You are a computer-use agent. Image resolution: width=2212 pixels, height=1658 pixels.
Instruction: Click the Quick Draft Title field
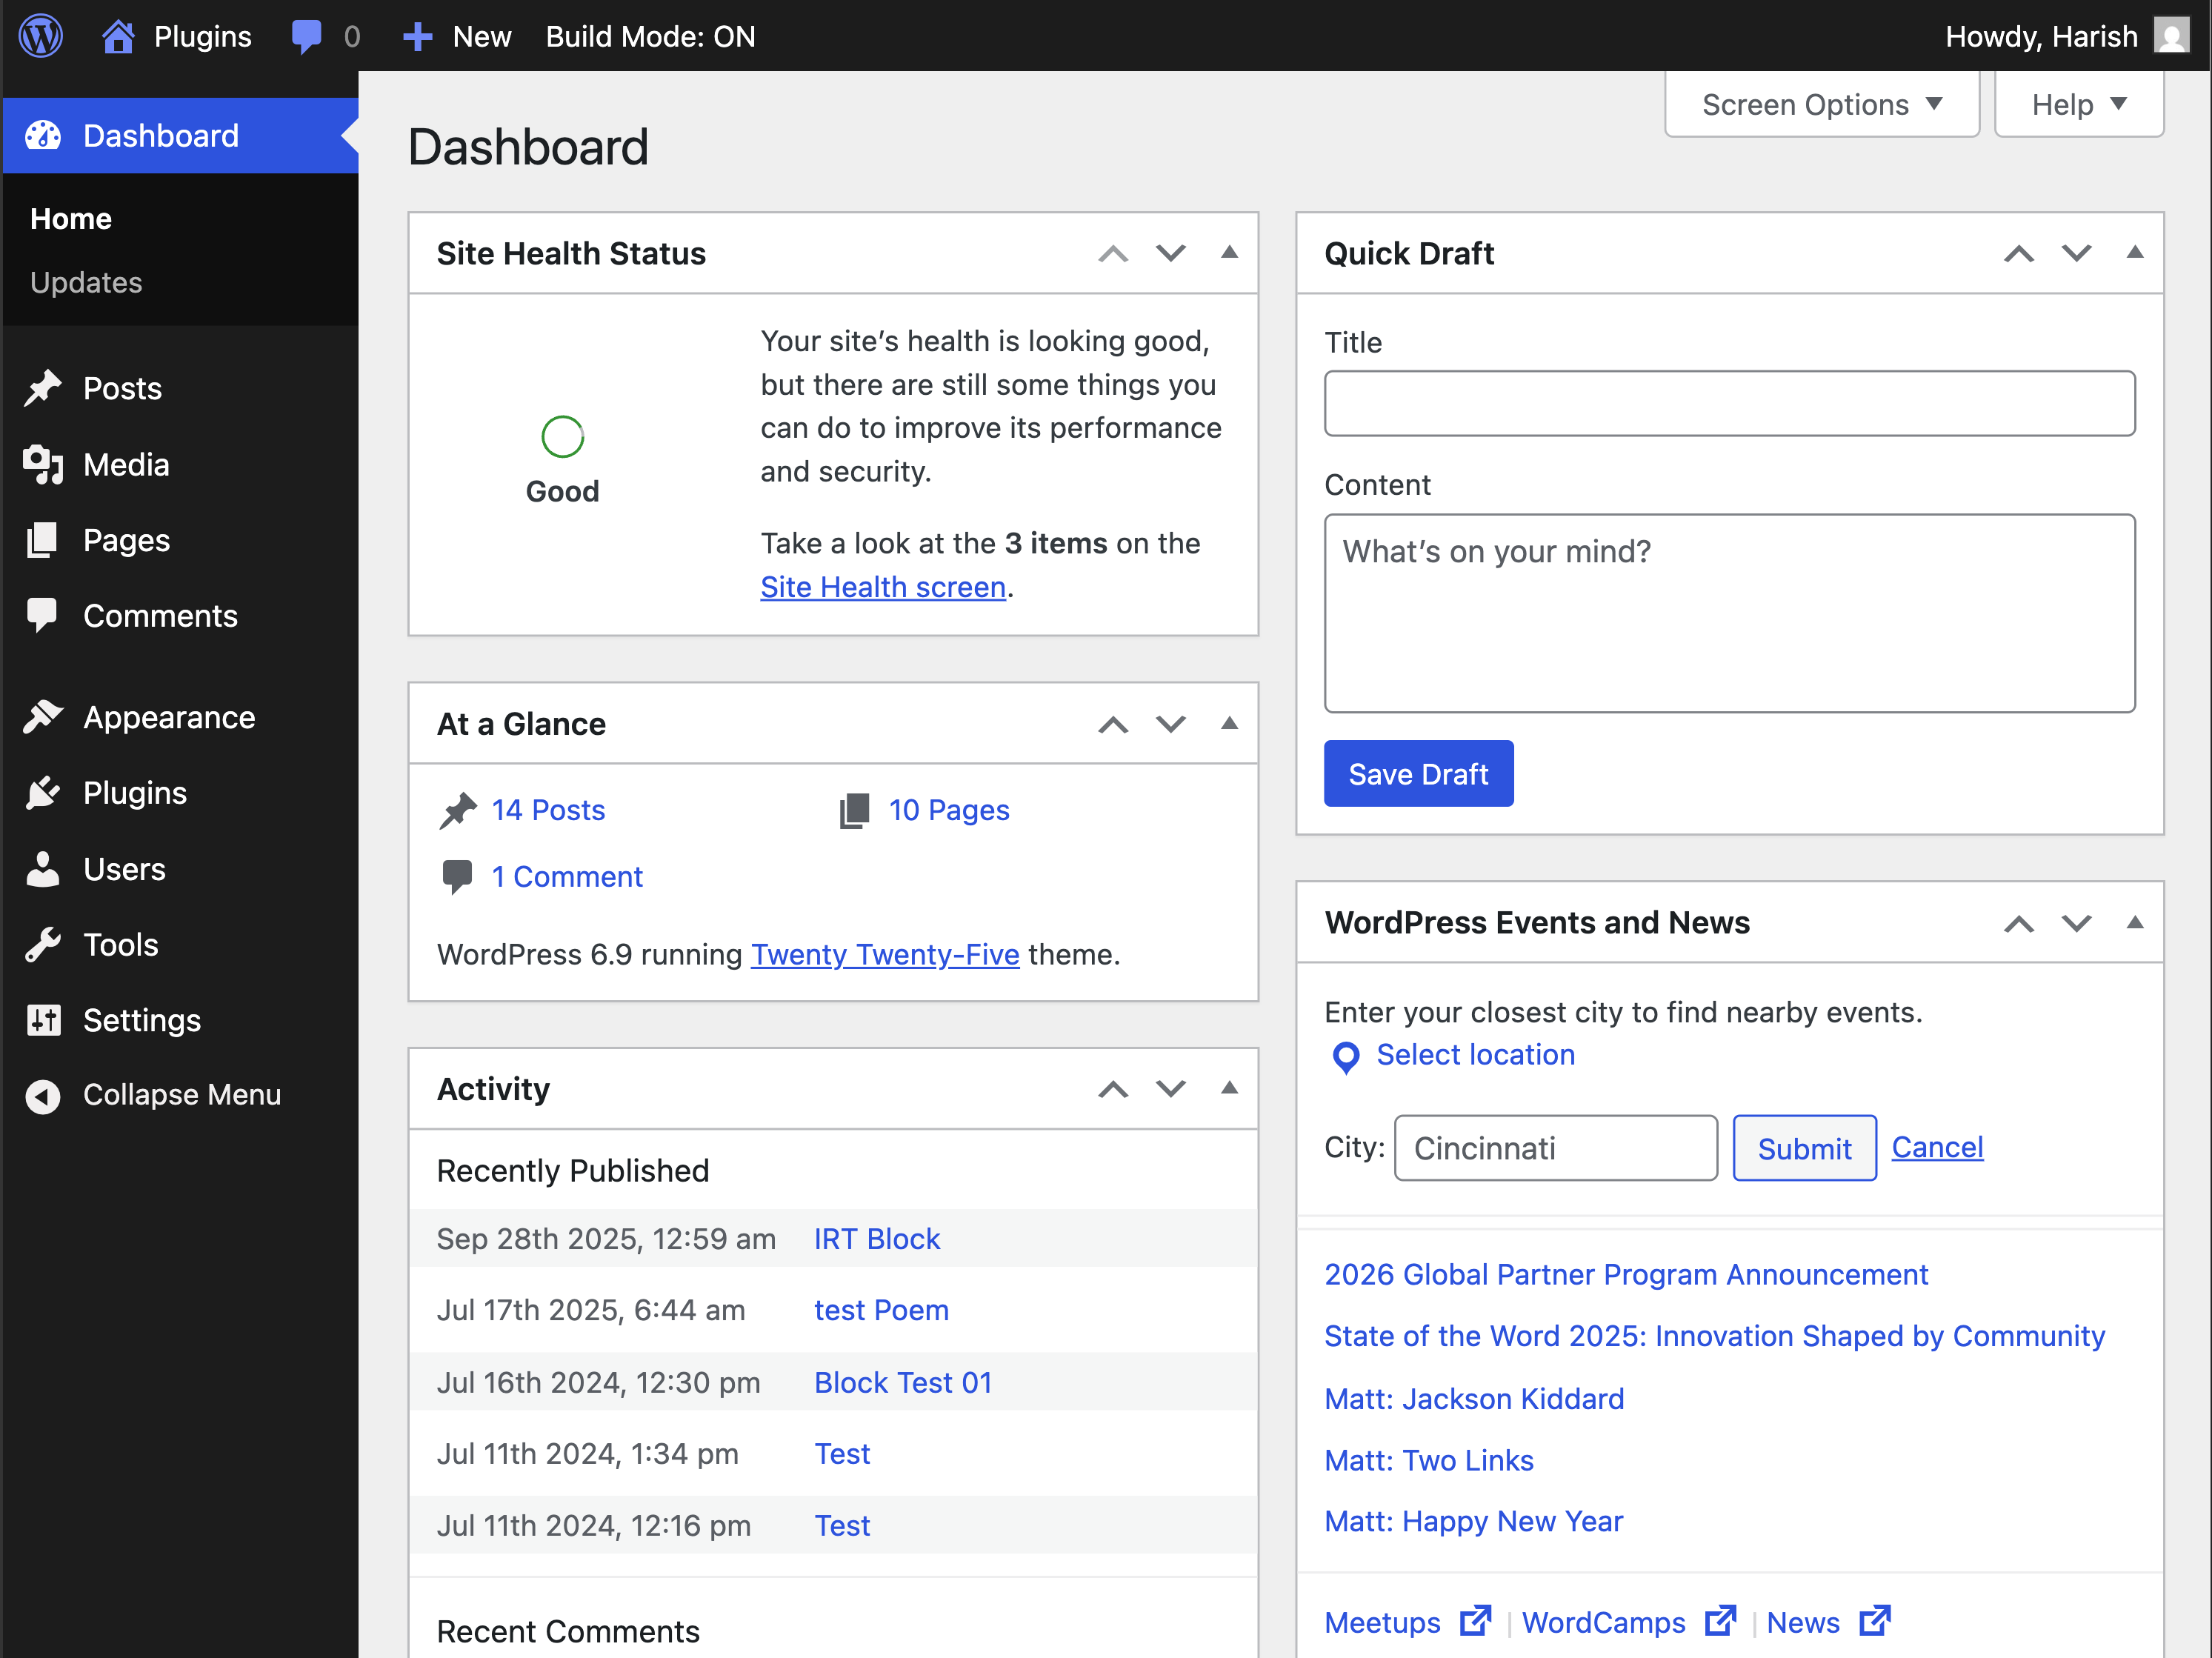1729,403
